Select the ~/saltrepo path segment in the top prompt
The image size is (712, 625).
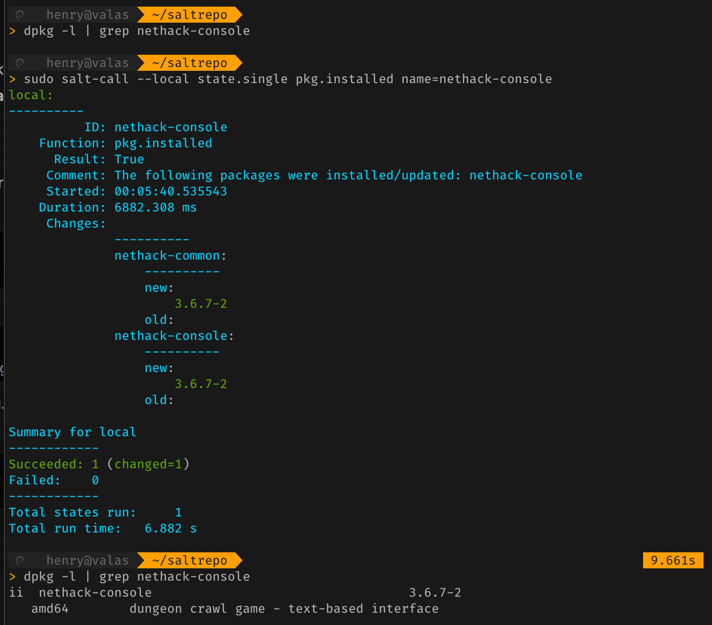(190, 15)
